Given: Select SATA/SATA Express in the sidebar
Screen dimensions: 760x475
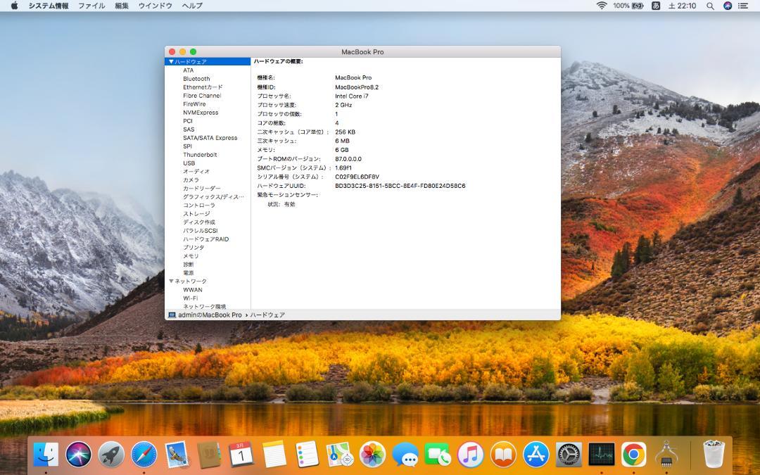Looking at the screenshot, I should coord(210,138).
